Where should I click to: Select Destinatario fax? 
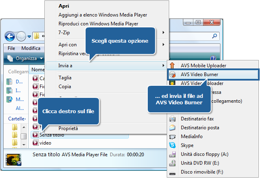pos(197,119)
